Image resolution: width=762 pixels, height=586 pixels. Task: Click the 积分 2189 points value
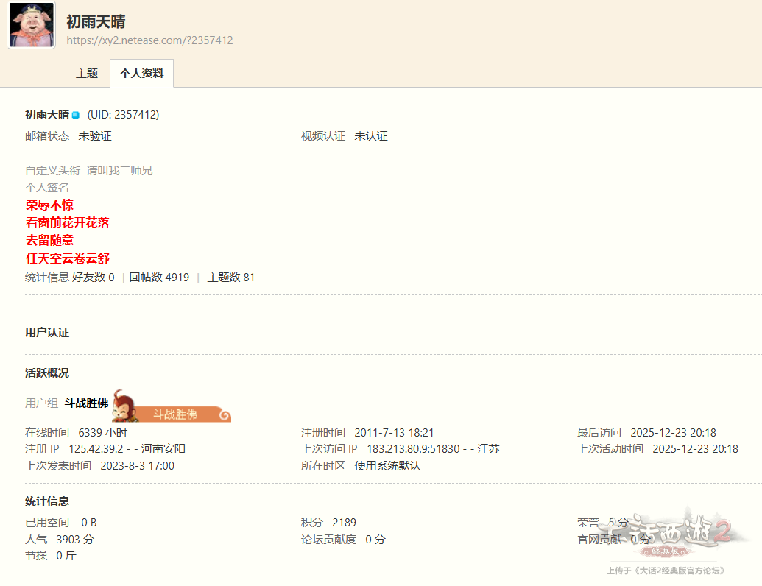point(344,522)
